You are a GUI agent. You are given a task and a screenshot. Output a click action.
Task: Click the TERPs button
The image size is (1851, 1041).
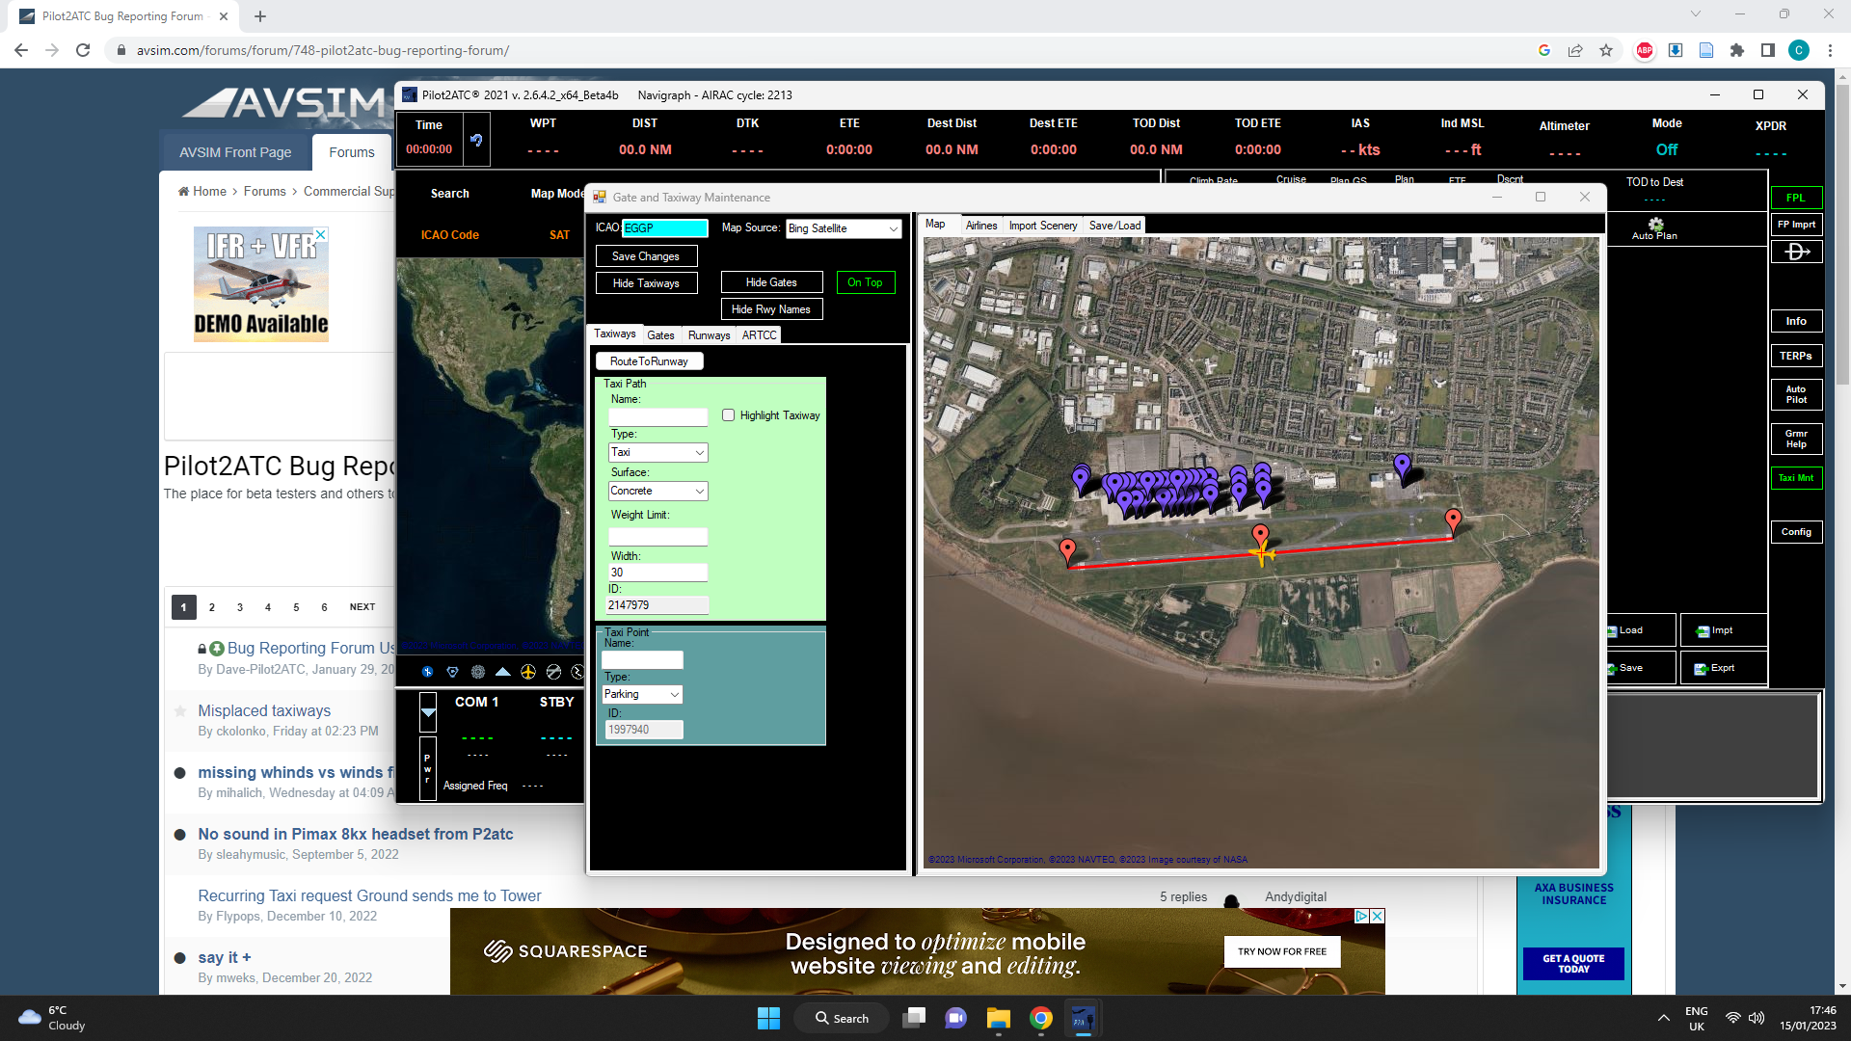1796,356
